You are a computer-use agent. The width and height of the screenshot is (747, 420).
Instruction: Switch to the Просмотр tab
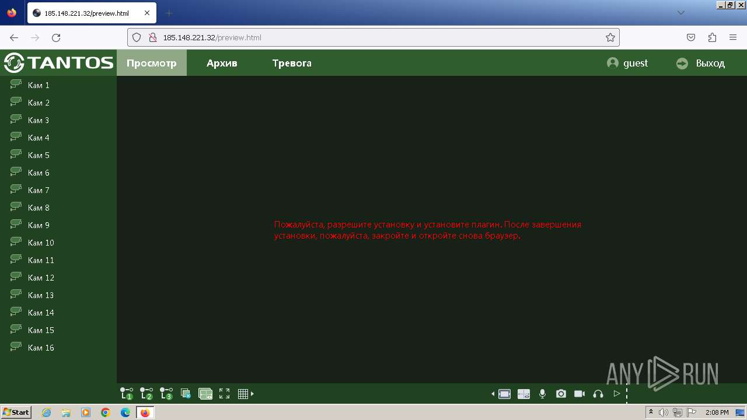(152, 63)
